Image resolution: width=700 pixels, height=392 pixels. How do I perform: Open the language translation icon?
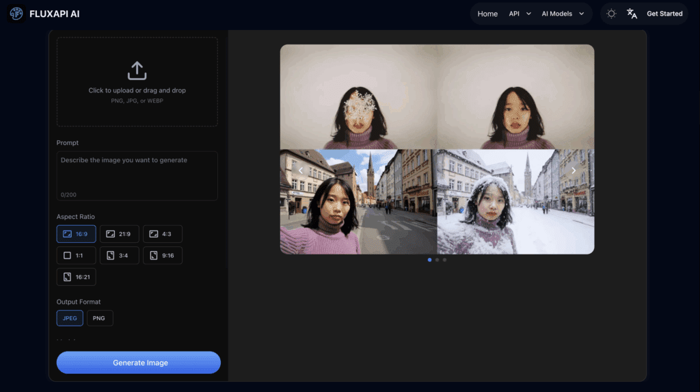(632, 14)
